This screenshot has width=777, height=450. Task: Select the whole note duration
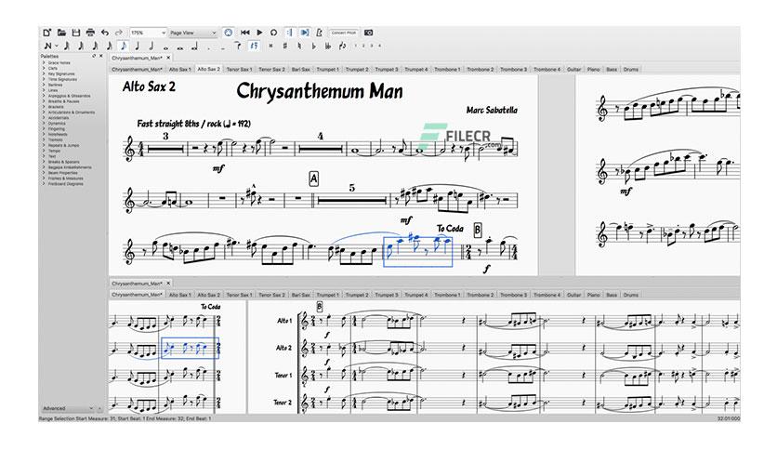[165, 47]
